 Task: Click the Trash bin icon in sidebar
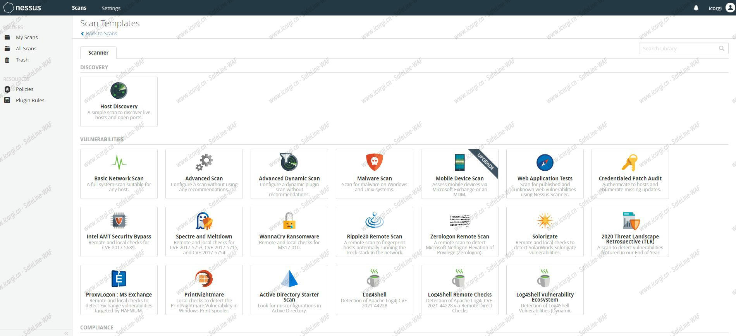7,60
